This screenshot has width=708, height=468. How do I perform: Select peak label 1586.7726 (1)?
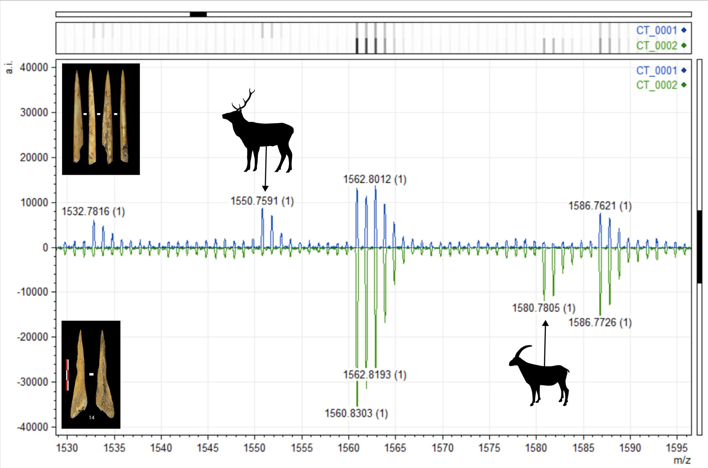click(x=600, y=323)
